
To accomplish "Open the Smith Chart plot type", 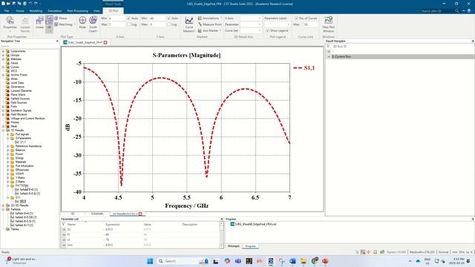I will [x=93, y=24].
